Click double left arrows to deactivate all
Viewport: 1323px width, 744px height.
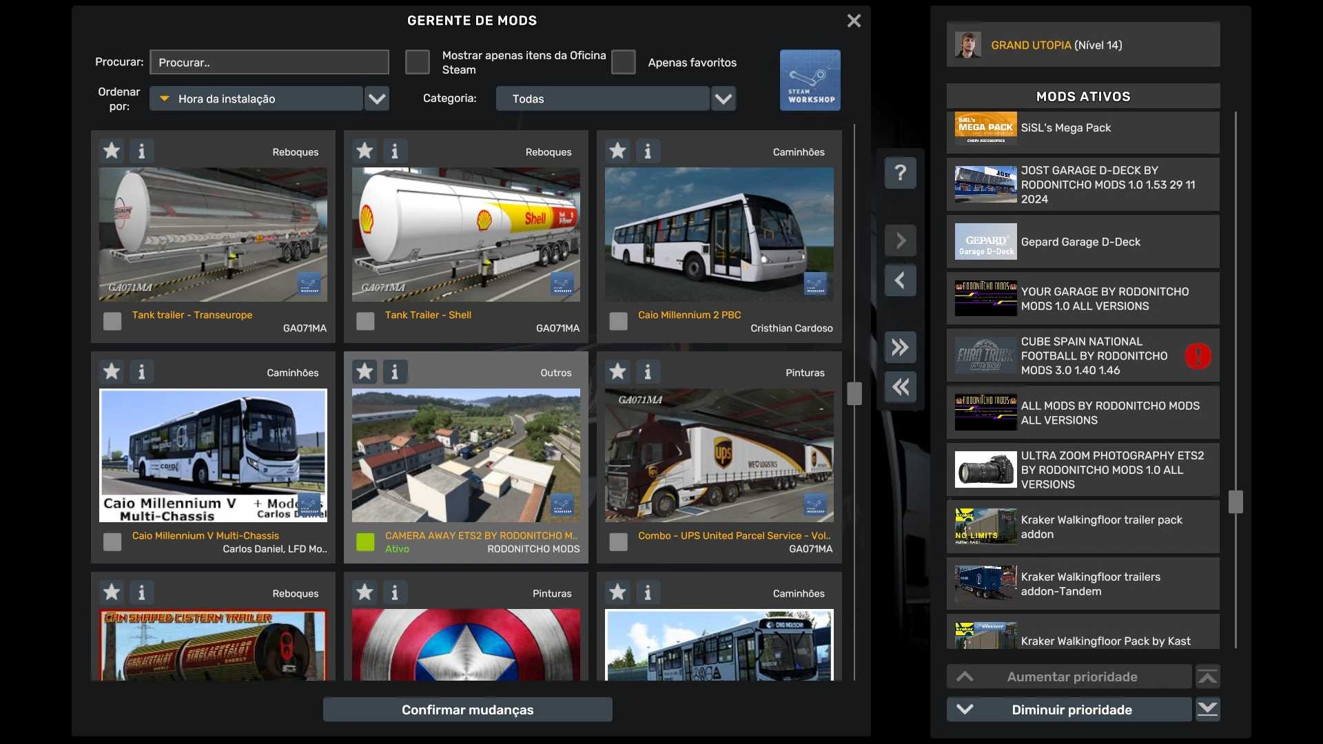click(x=900, y=386)
